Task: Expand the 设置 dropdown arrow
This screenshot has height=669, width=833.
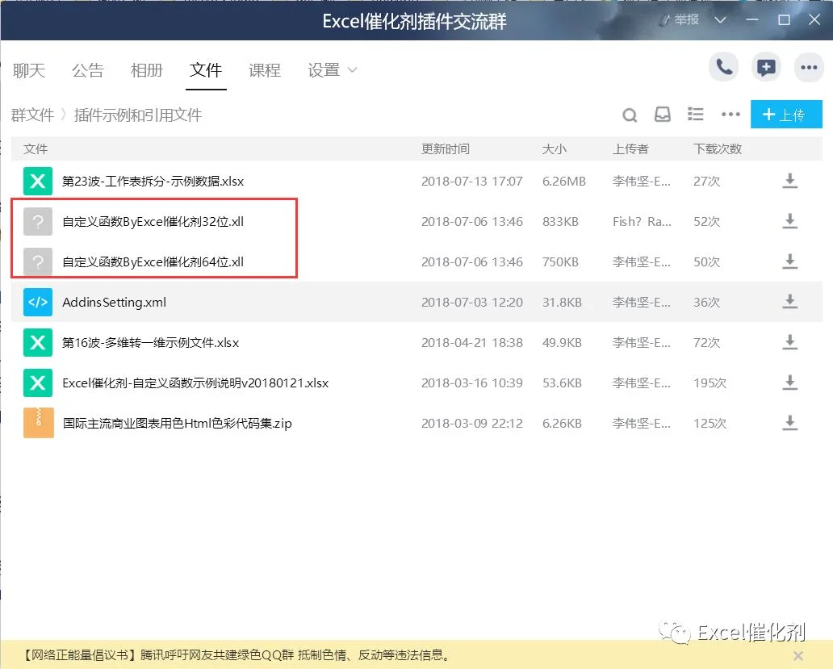Action: [352, 70]
